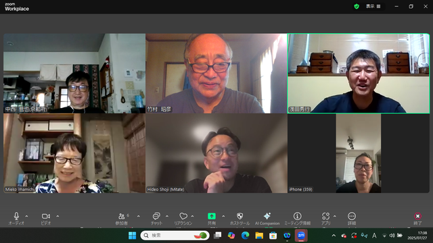Open Microsoft Store from taskbar
This screenshot has width=433, height=243.
coord(273,236)
